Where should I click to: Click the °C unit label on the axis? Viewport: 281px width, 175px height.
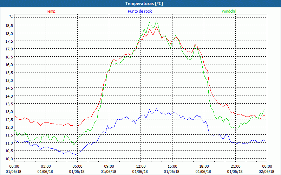click(x=11, y=16)
